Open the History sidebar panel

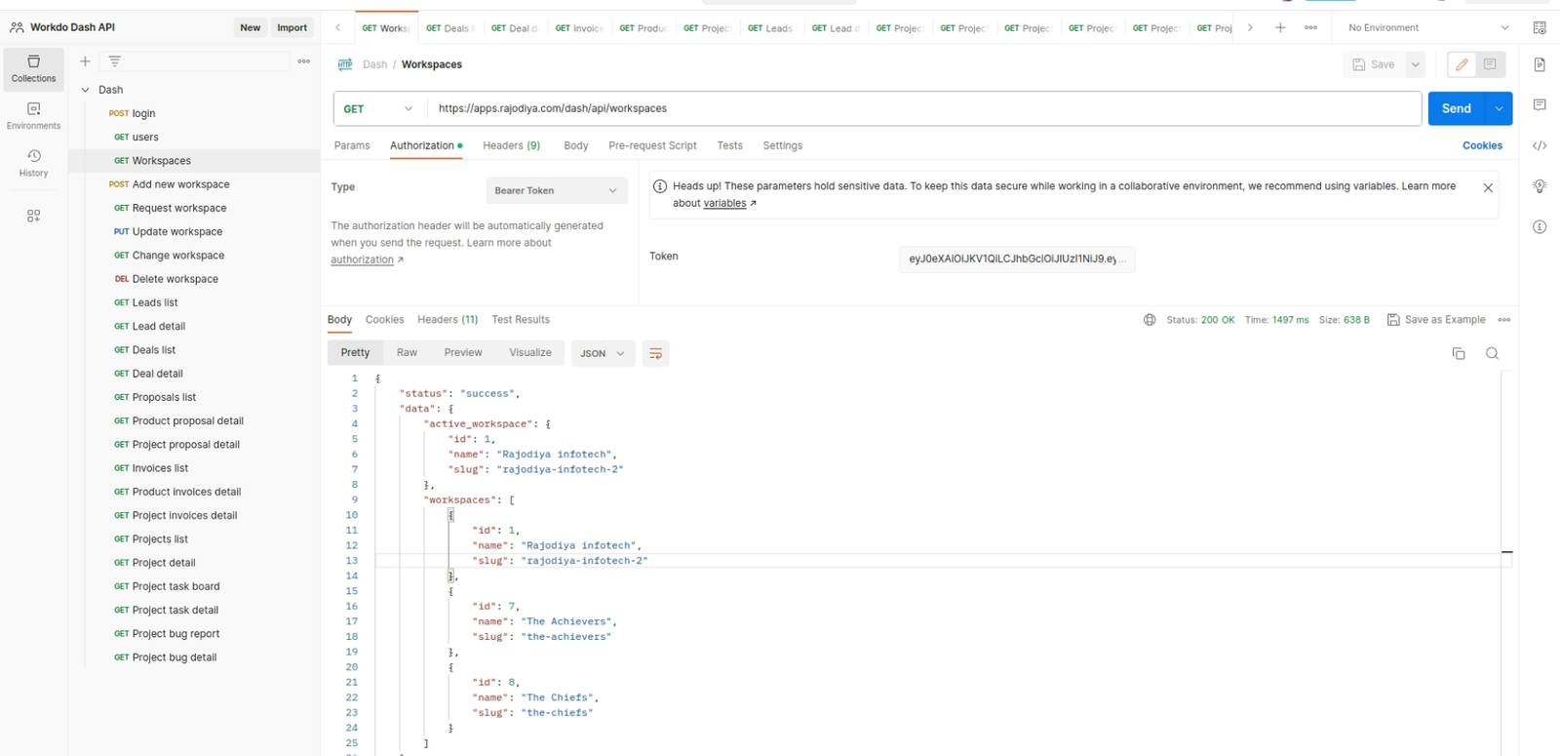(33, 163)
